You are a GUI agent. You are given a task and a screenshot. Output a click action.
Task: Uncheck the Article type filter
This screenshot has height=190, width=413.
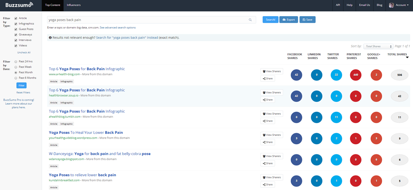(16, 18)
